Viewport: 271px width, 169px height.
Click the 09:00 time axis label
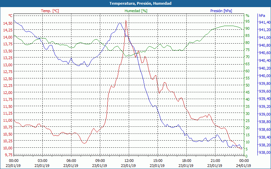pos(100,161)
